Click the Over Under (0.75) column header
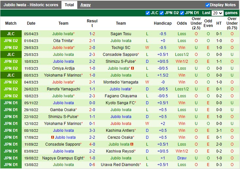240x169 pixels. point(232,23)
